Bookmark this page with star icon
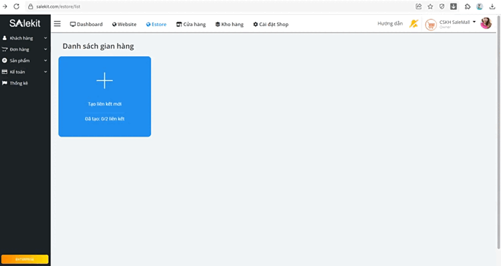The width and height of the screenshot is (501, 266). 430,6
